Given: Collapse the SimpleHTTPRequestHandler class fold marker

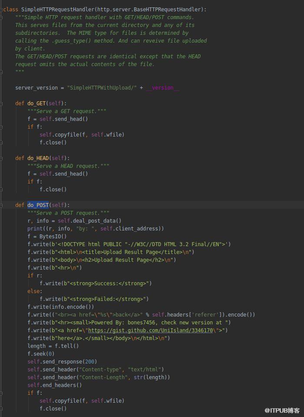Looking at the screenshot, I should coord(1,10).
